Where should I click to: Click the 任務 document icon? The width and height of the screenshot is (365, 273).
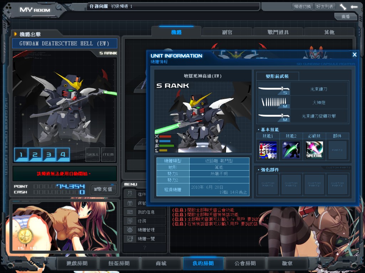[130, 221]
